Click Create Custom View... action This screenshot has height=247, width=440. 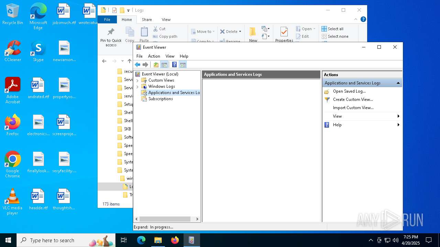coord(353,99)
